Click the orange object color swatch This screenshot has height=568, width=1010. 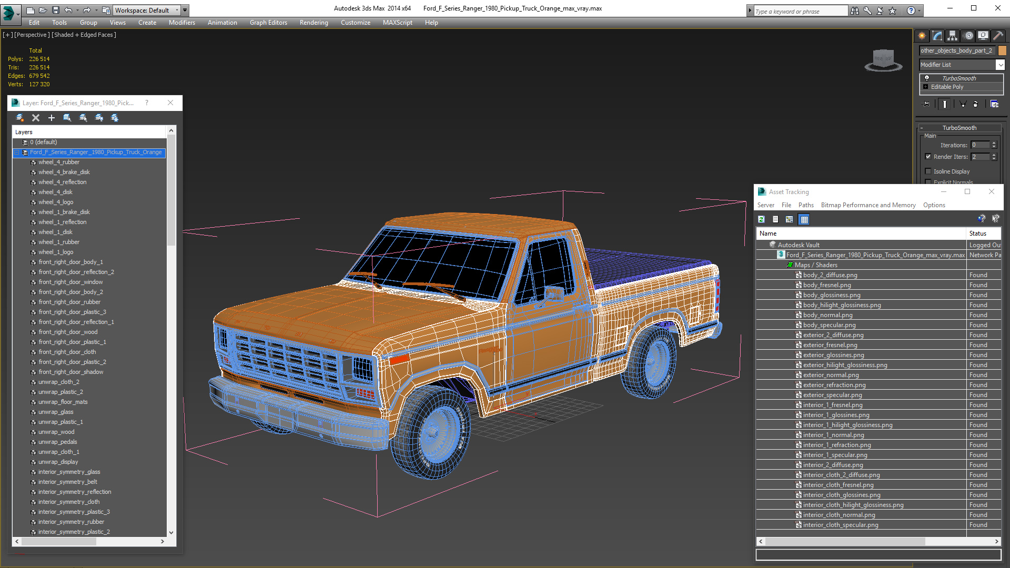(x=1002, y=50)
